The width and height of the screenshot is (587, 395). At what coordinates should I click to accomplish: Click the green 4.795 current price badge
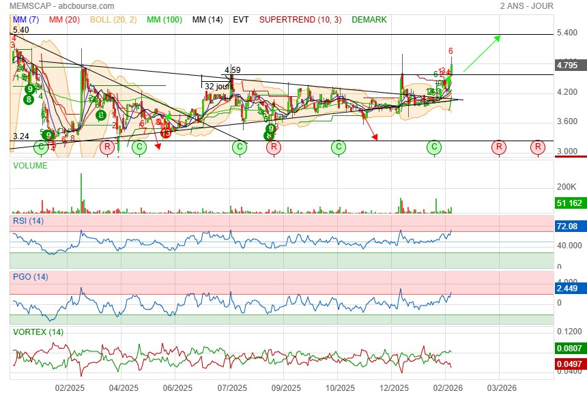[568, 65]
